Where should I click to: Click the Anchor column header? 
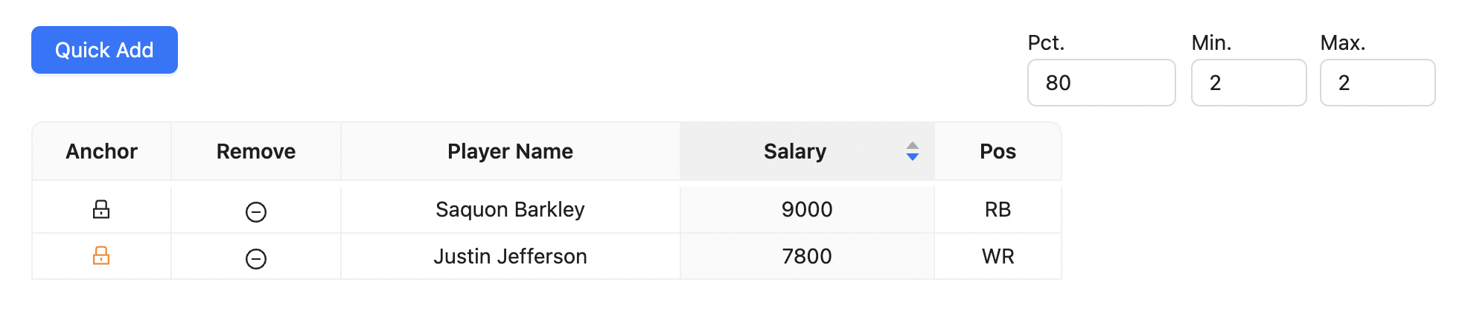pyautogui.click(x=101, y=151)
